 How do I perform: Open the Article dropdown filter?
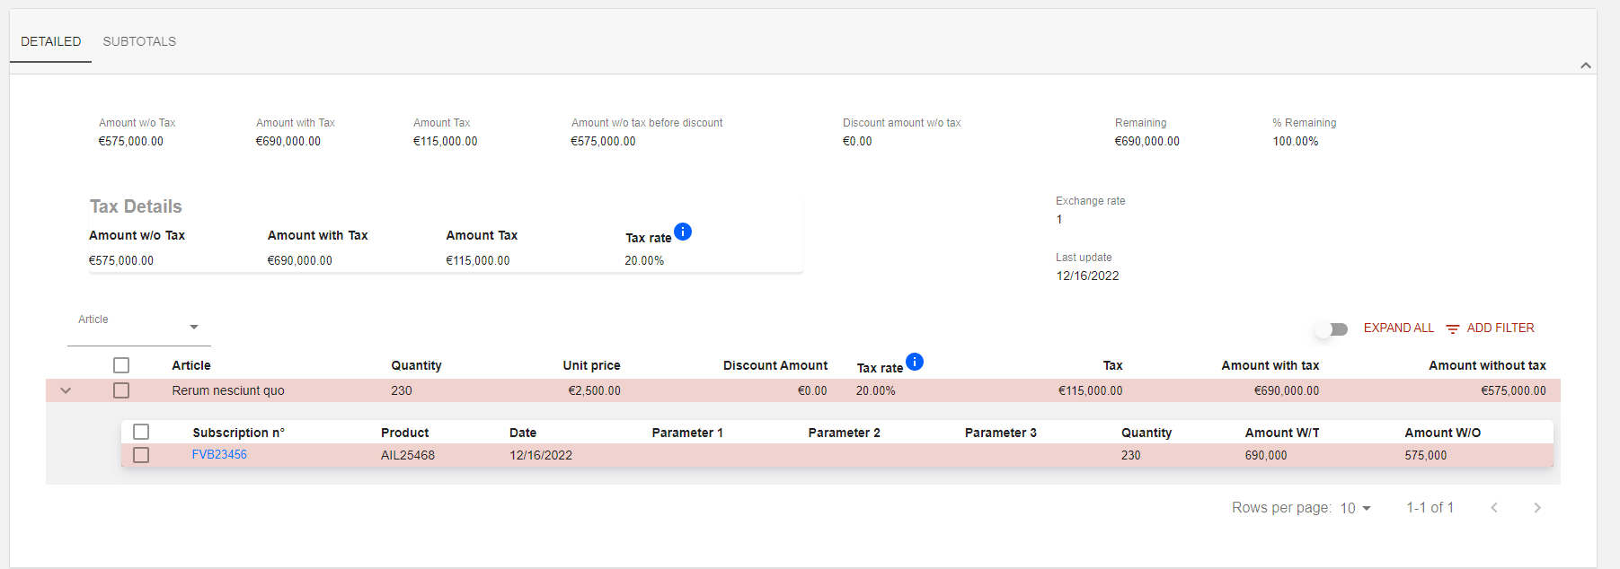(139, 327)
